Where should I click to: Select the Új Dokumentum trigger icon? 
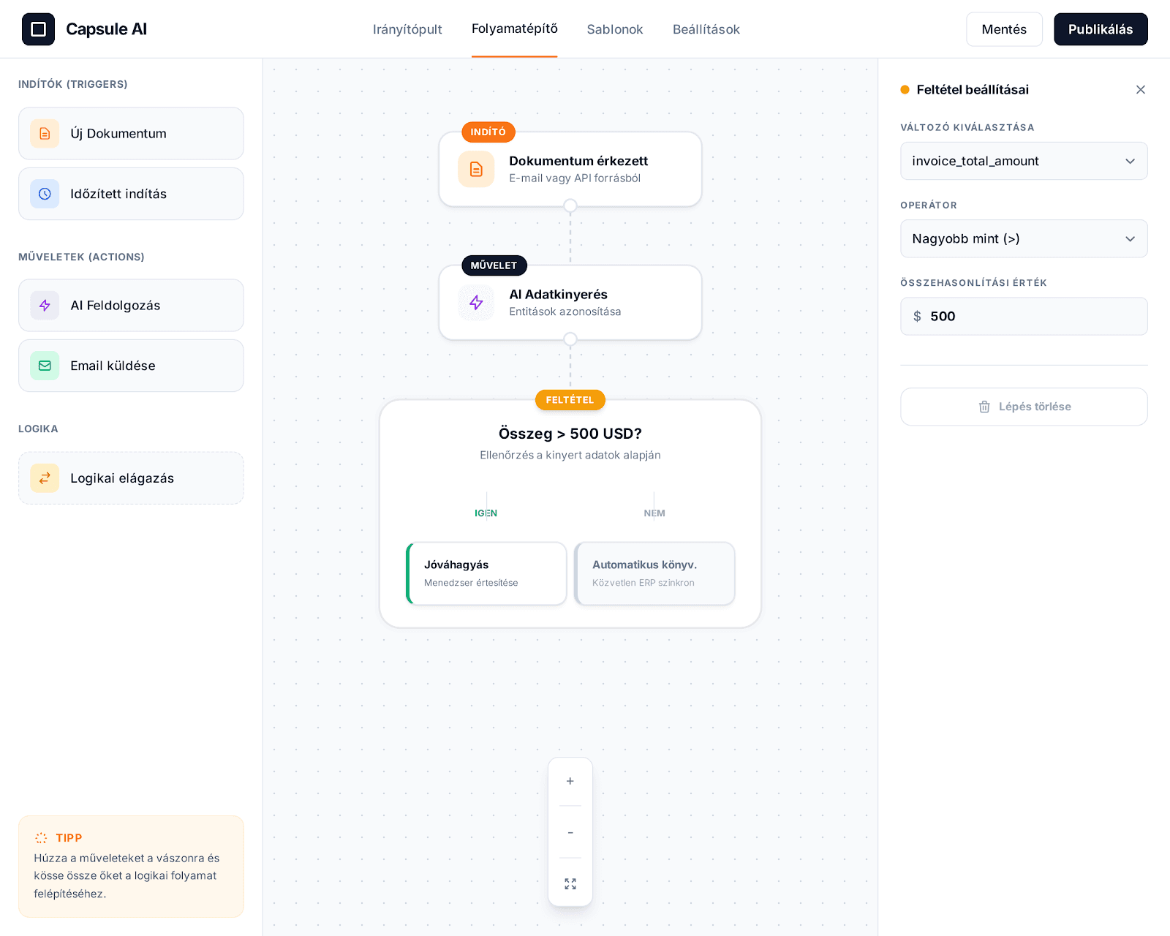point(45,134)
